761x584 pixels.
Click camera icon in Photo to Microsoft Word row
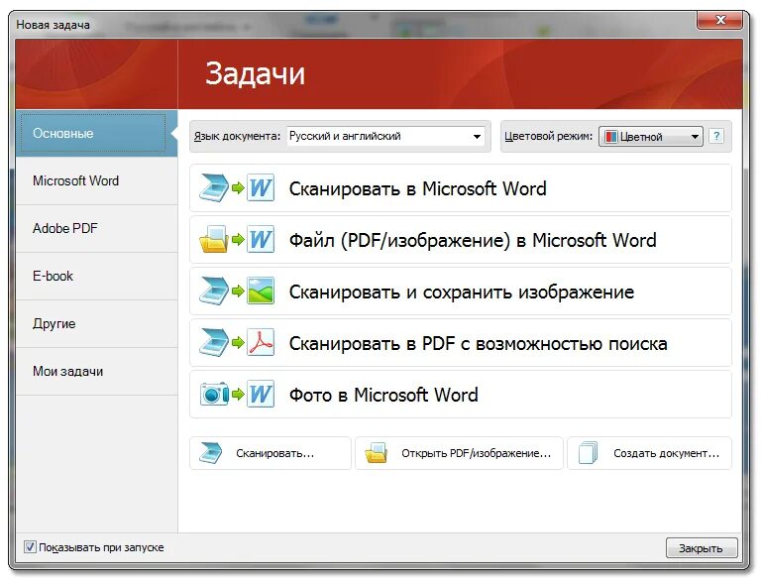[x=214, y=394]
